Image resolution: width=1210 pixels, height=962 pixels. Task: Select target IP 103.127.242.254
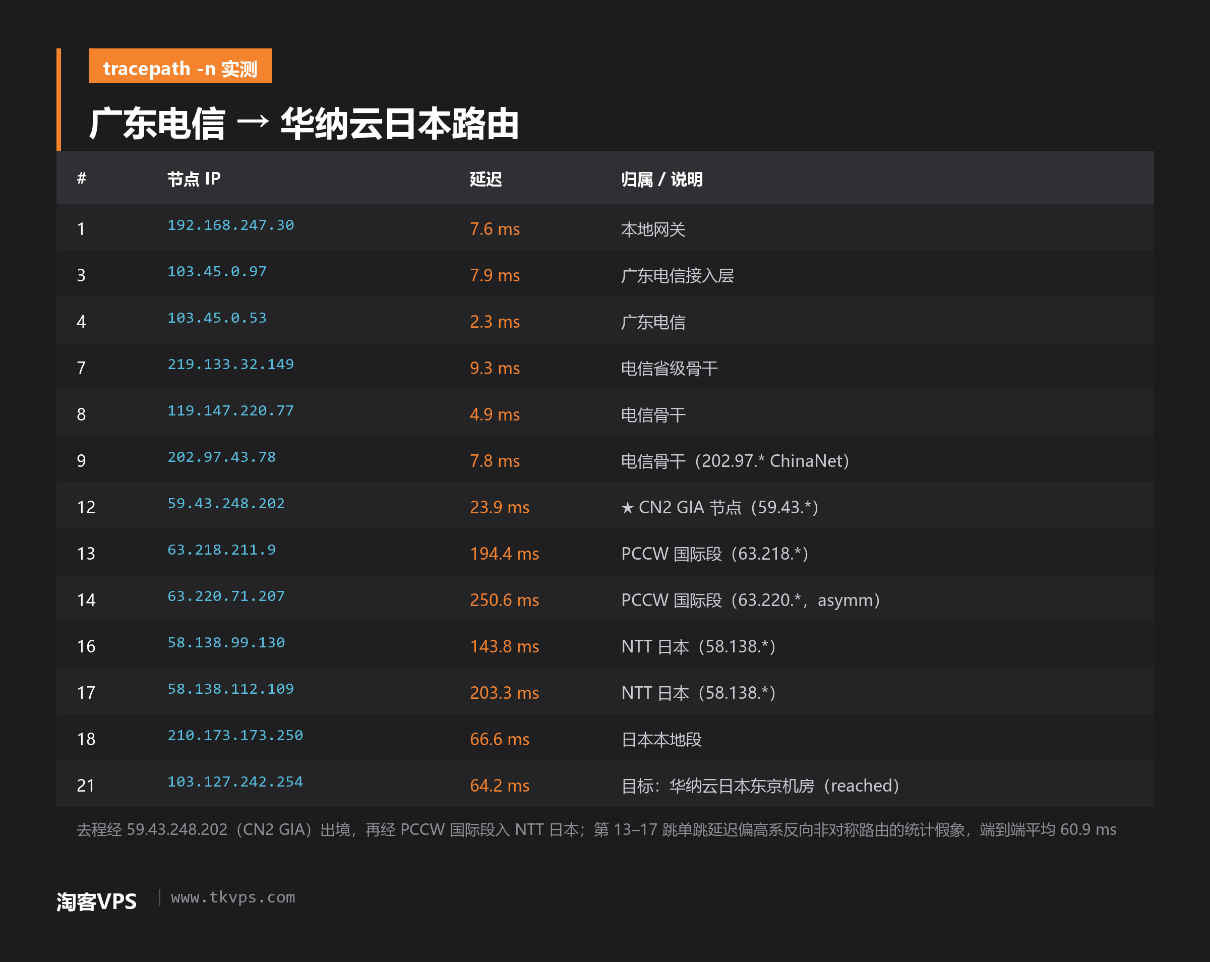(x=235, y=782)
